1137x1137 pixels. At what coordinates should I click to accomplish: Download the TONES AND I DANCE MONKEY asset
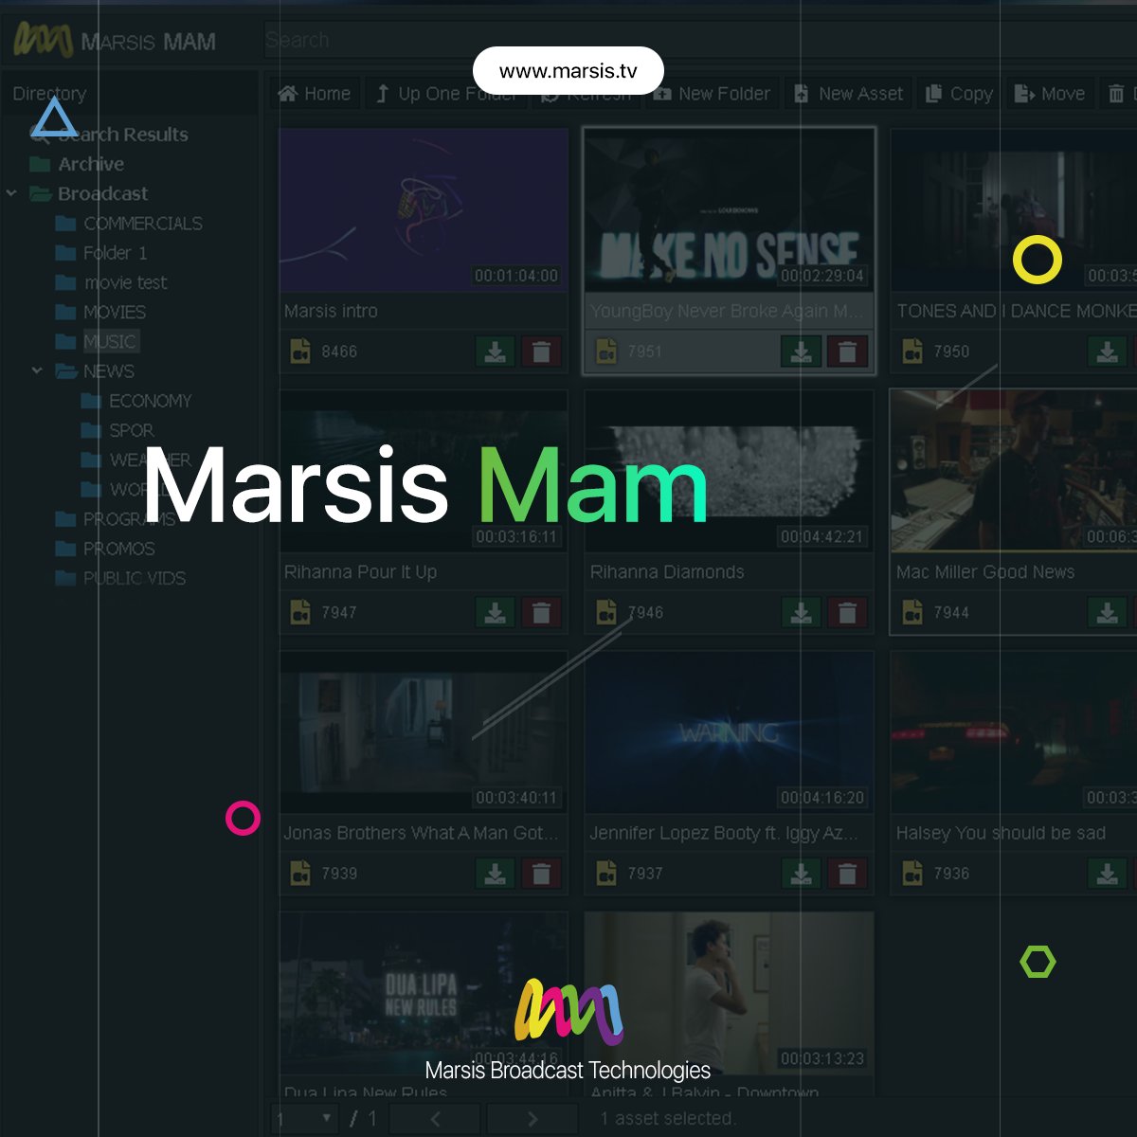(1107, 352)
